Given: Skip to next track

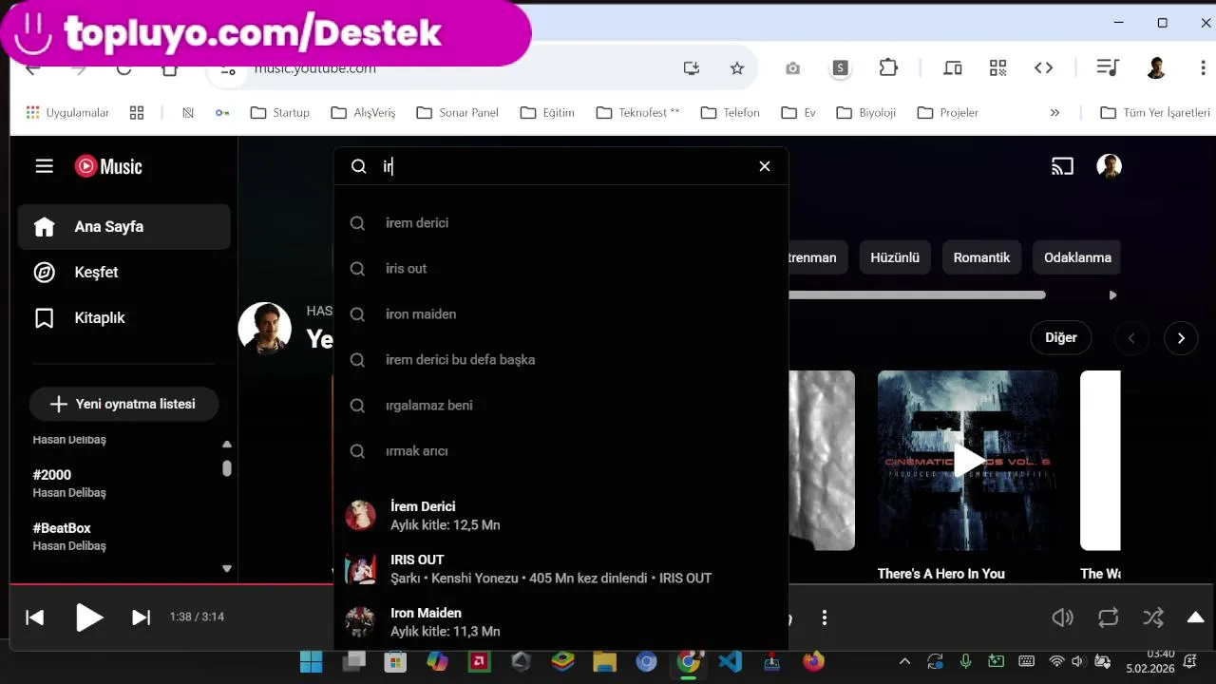Looking at the screenshot, I should [x=141, y=617].
